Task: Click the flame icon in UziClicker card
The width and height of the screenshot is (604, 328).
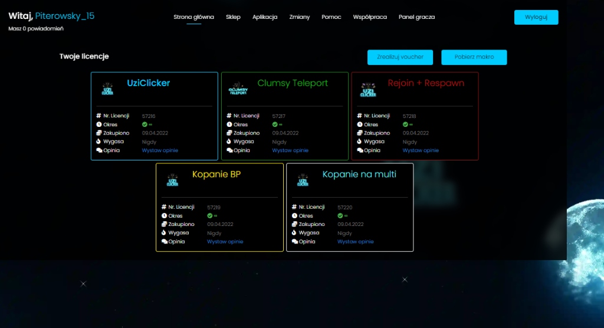Action: pyautogui.click(x=99, y=142)
